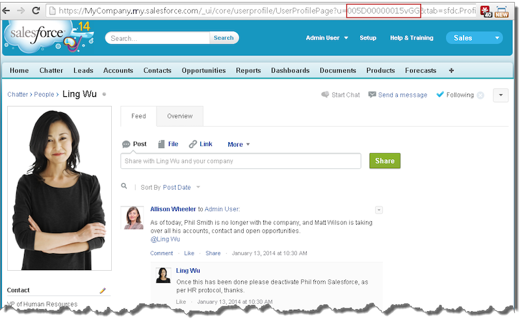Image resolution: width=520 pixels, height=326 pixels.
Task: Click Ling Wu's large profile photo
Action: 59,188
